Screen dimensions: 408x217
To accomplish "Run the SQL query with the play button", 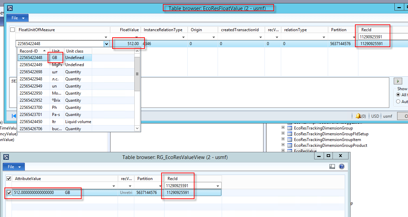I will (397, 81).
